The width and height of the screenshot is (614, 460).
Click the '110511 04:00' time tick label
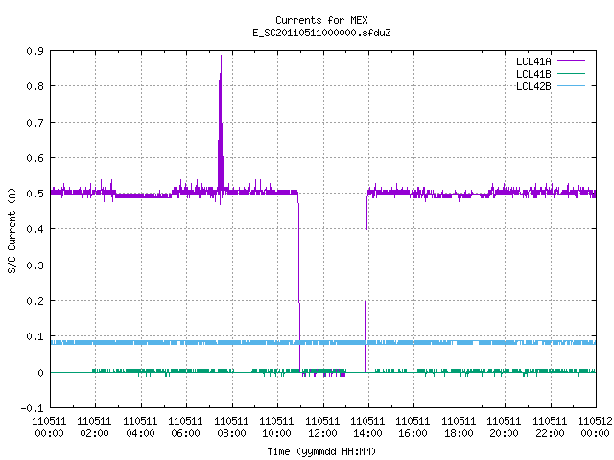[x=140, y=427]
